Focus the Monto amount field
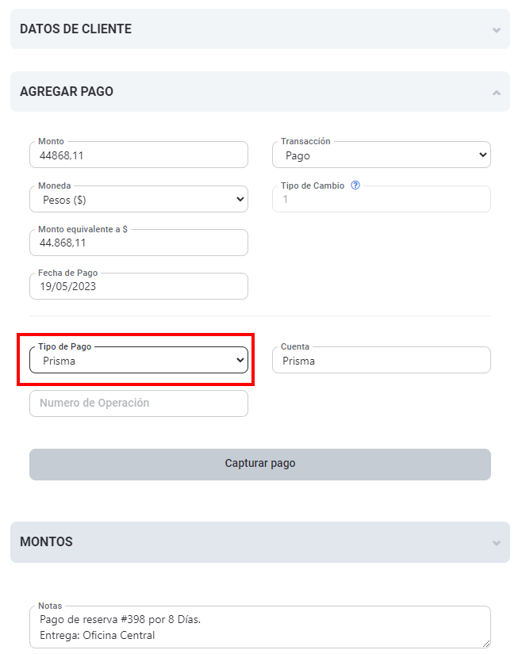 point(139,156)
